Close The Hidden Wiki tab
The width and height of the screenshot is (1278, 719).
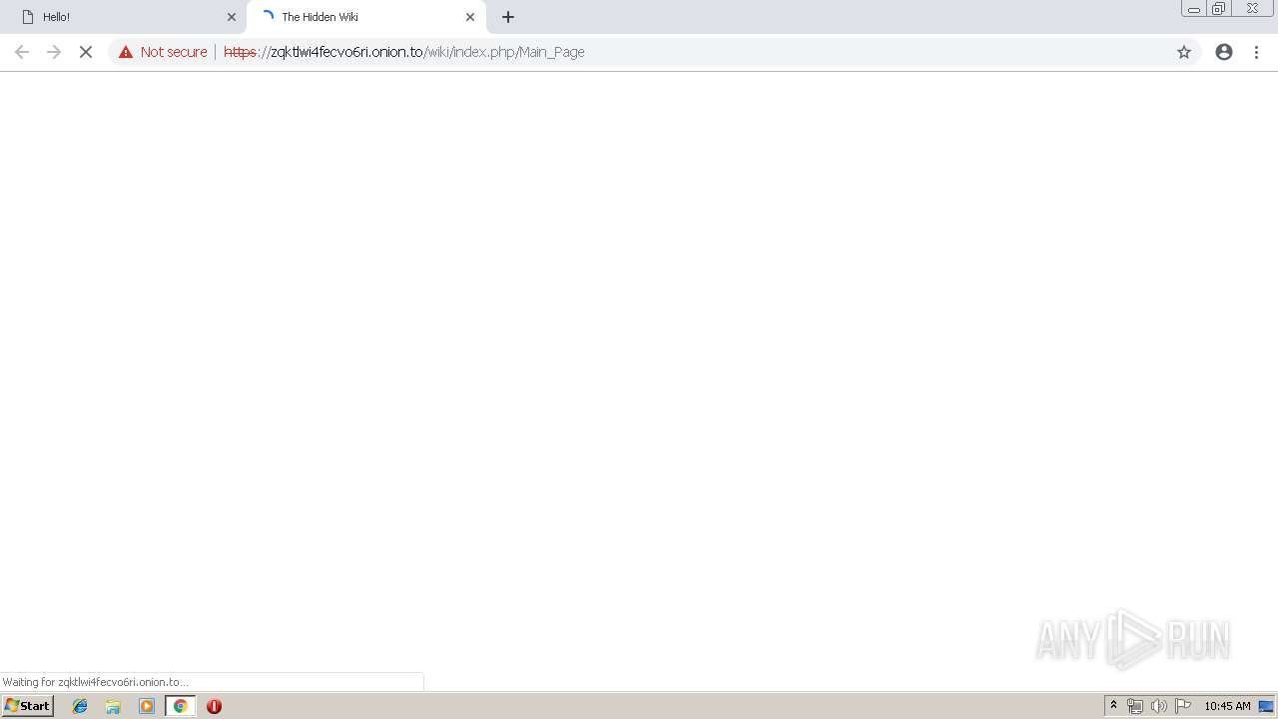coord(470,17)
